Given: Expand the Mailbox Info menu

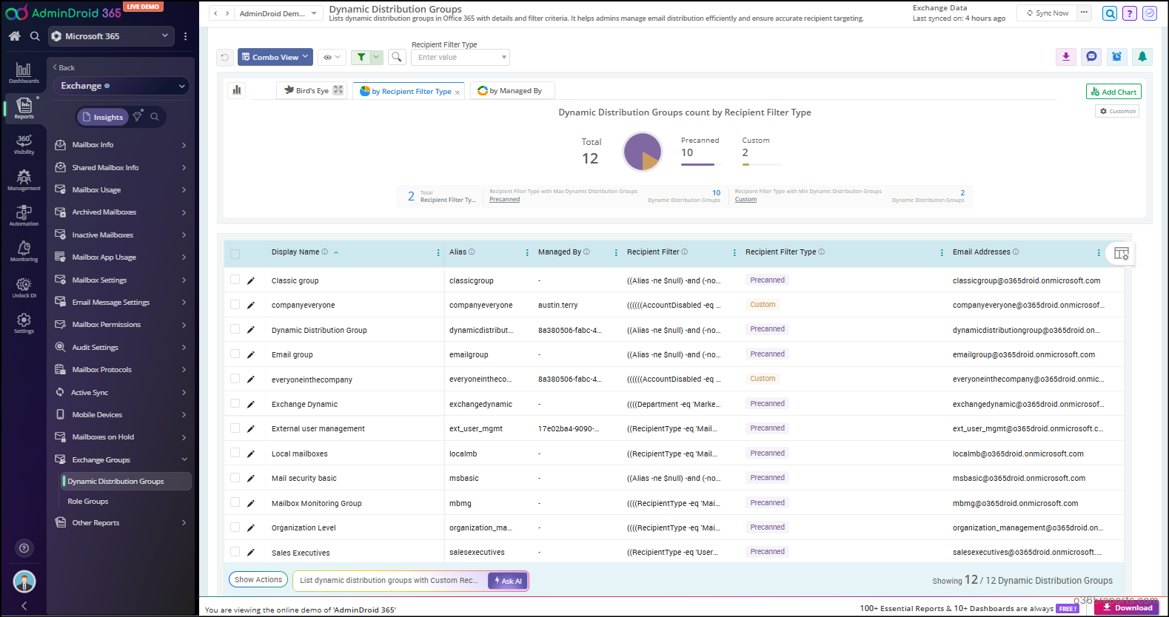Looking at the screenshot, I should click(120, 145).
